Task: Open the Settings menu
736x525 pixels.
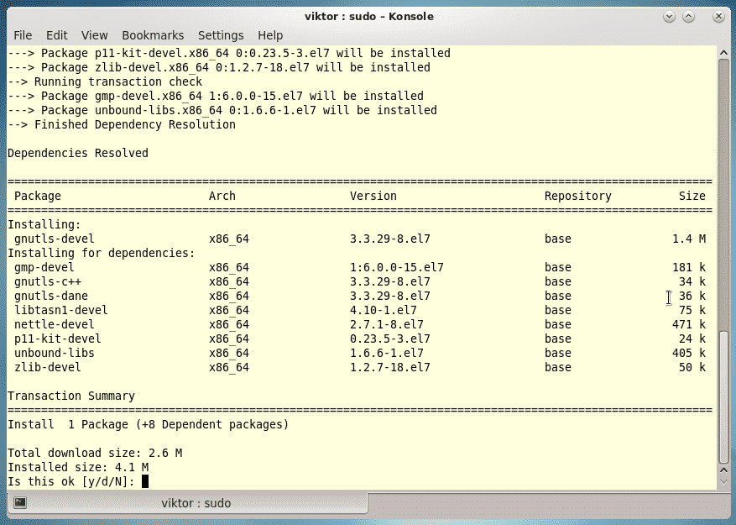Action: point(221,35)
